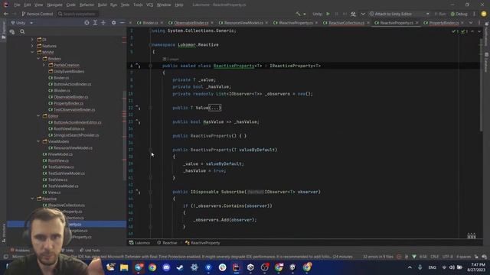Viewport: 490px width, 275px height.
Task: Collapse the Editor folder
Action: [x=38, y=115]
